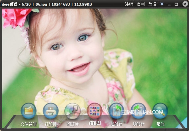189x131 pixels.
Task: Expand the double-chevron menu in title bar
Action: (x=162, y=4)
